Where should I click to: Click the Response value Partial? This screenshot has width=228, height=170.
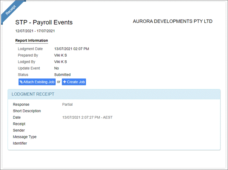(x=67, y=105)
